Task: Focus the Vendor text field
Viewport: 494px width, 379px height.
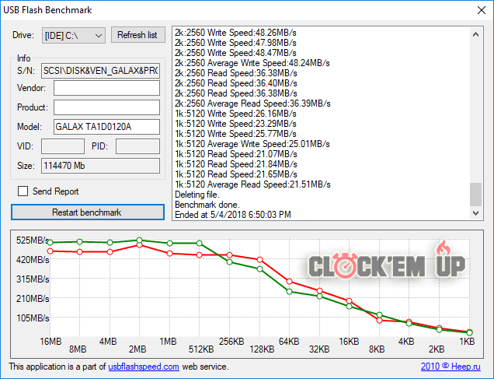Action: [x=106, y=89]
